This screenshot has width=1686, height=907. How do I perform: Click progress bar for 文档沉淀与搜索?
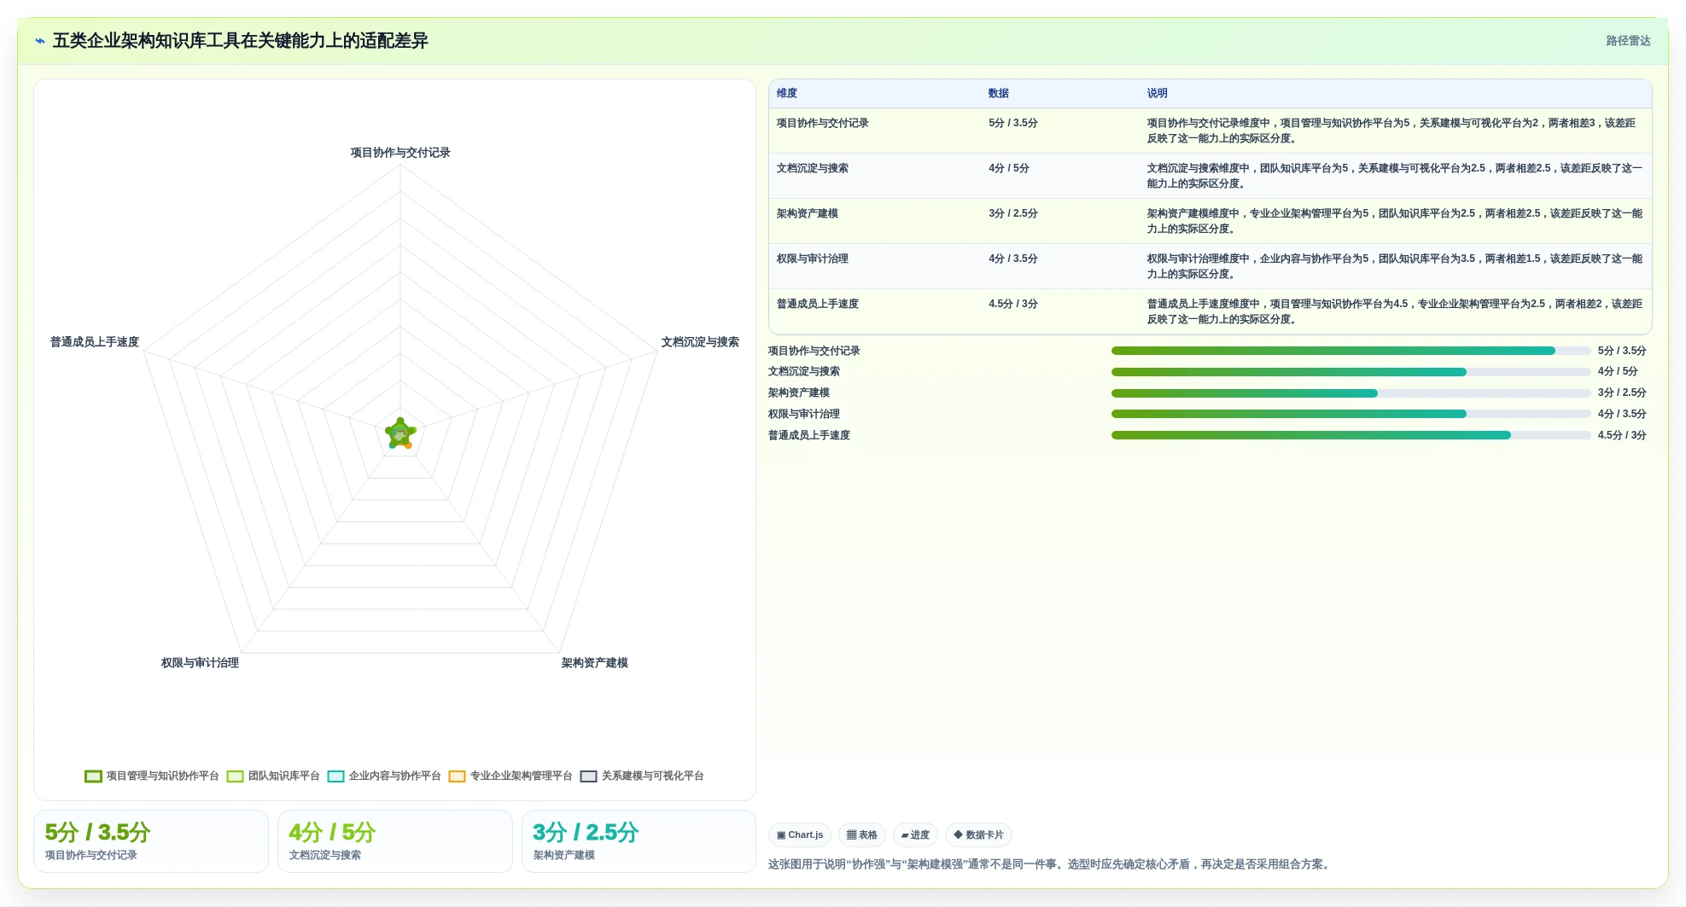(1351, 372)
